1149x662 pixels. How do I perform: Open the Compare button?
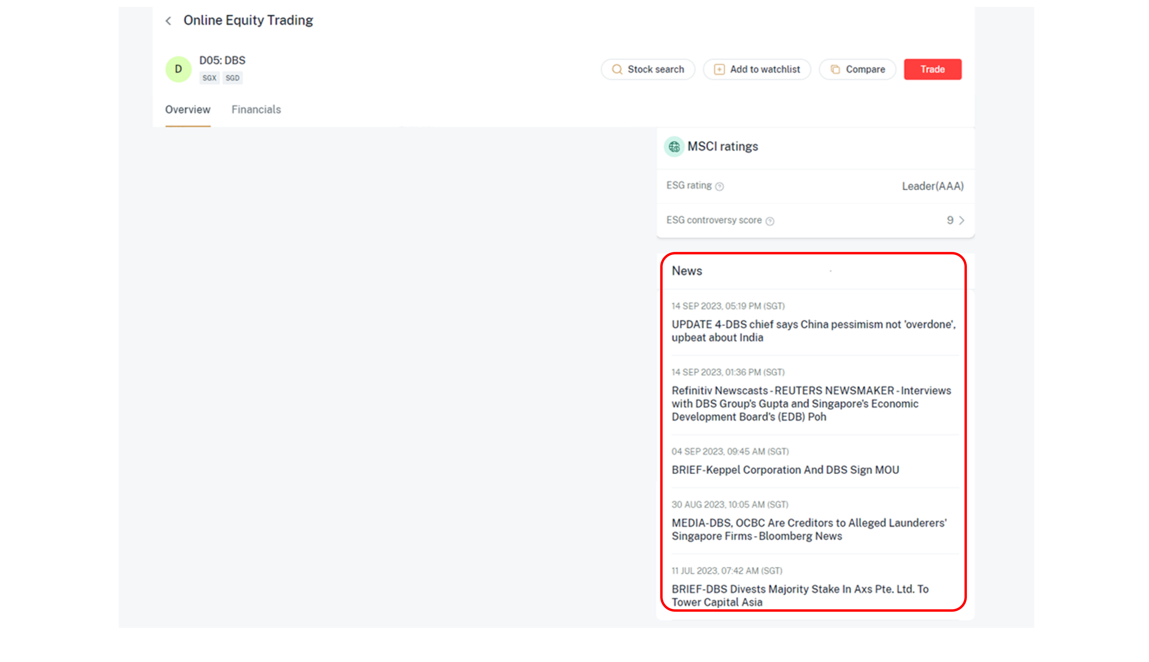[x=857, y=70]
